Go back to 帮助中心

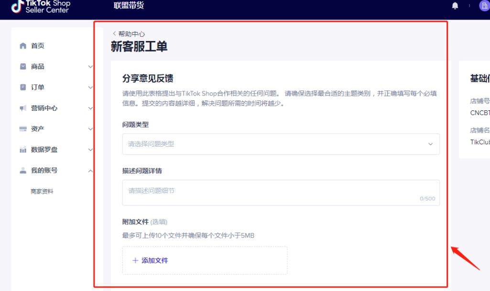pos(129,34)
